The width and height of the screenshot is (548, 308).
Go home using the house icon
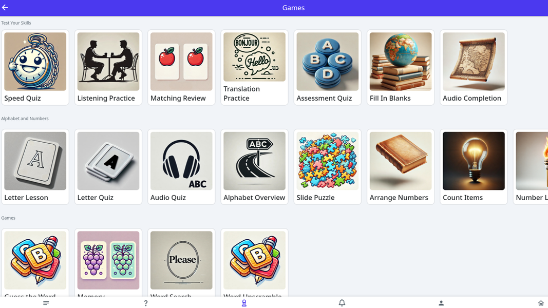click(540, 303)
